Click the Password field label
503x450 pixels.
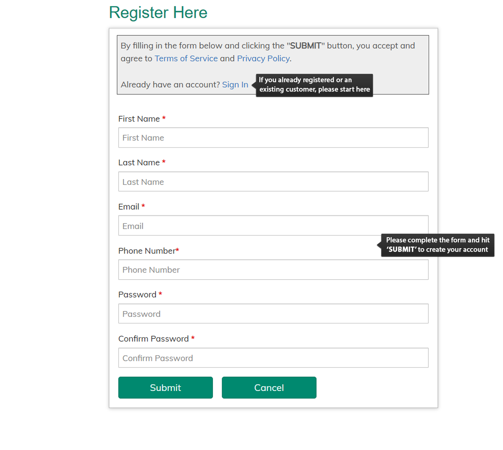point(138,295)
